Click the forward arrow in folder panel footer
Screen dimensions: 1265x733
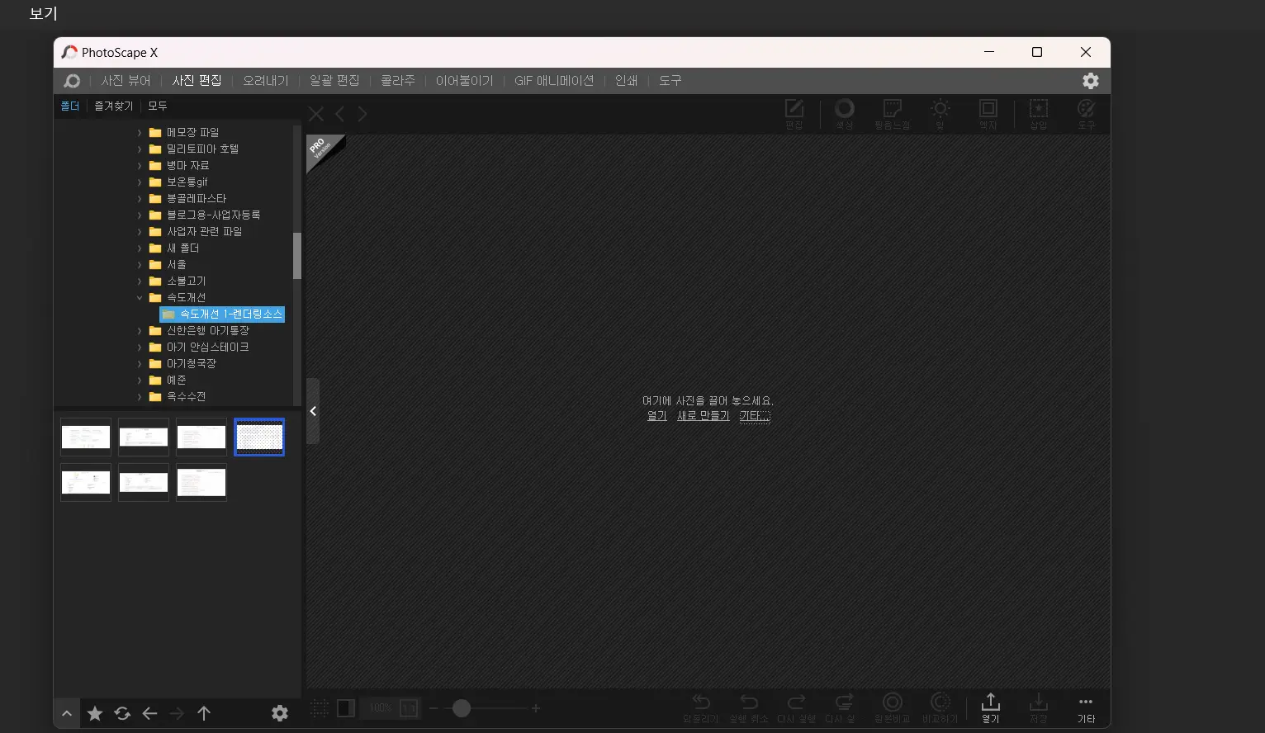[177, 713]
